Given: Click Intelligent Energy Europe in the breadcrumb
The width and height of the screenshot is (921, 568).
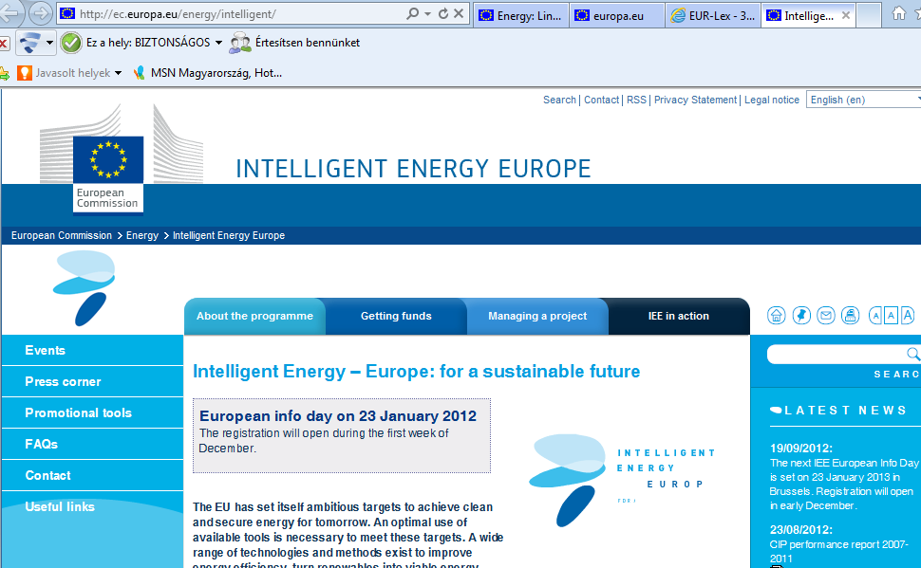Looking at the screenshot, I should tap(229, 235).
